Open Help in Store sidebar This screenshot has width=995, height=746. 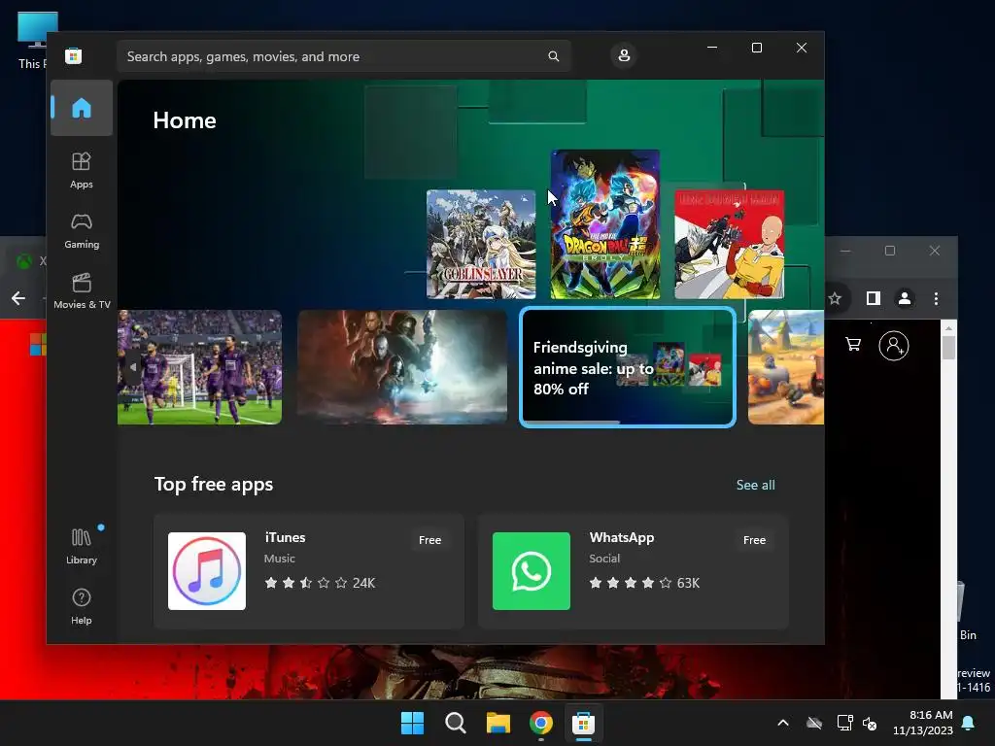(82, 606)
